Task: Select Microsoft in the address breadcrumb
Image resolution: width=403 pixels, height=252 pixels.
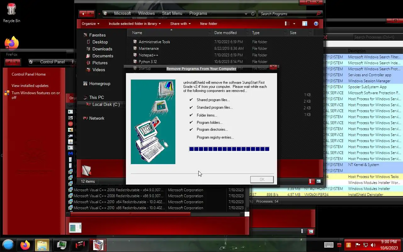Action: 122,14
